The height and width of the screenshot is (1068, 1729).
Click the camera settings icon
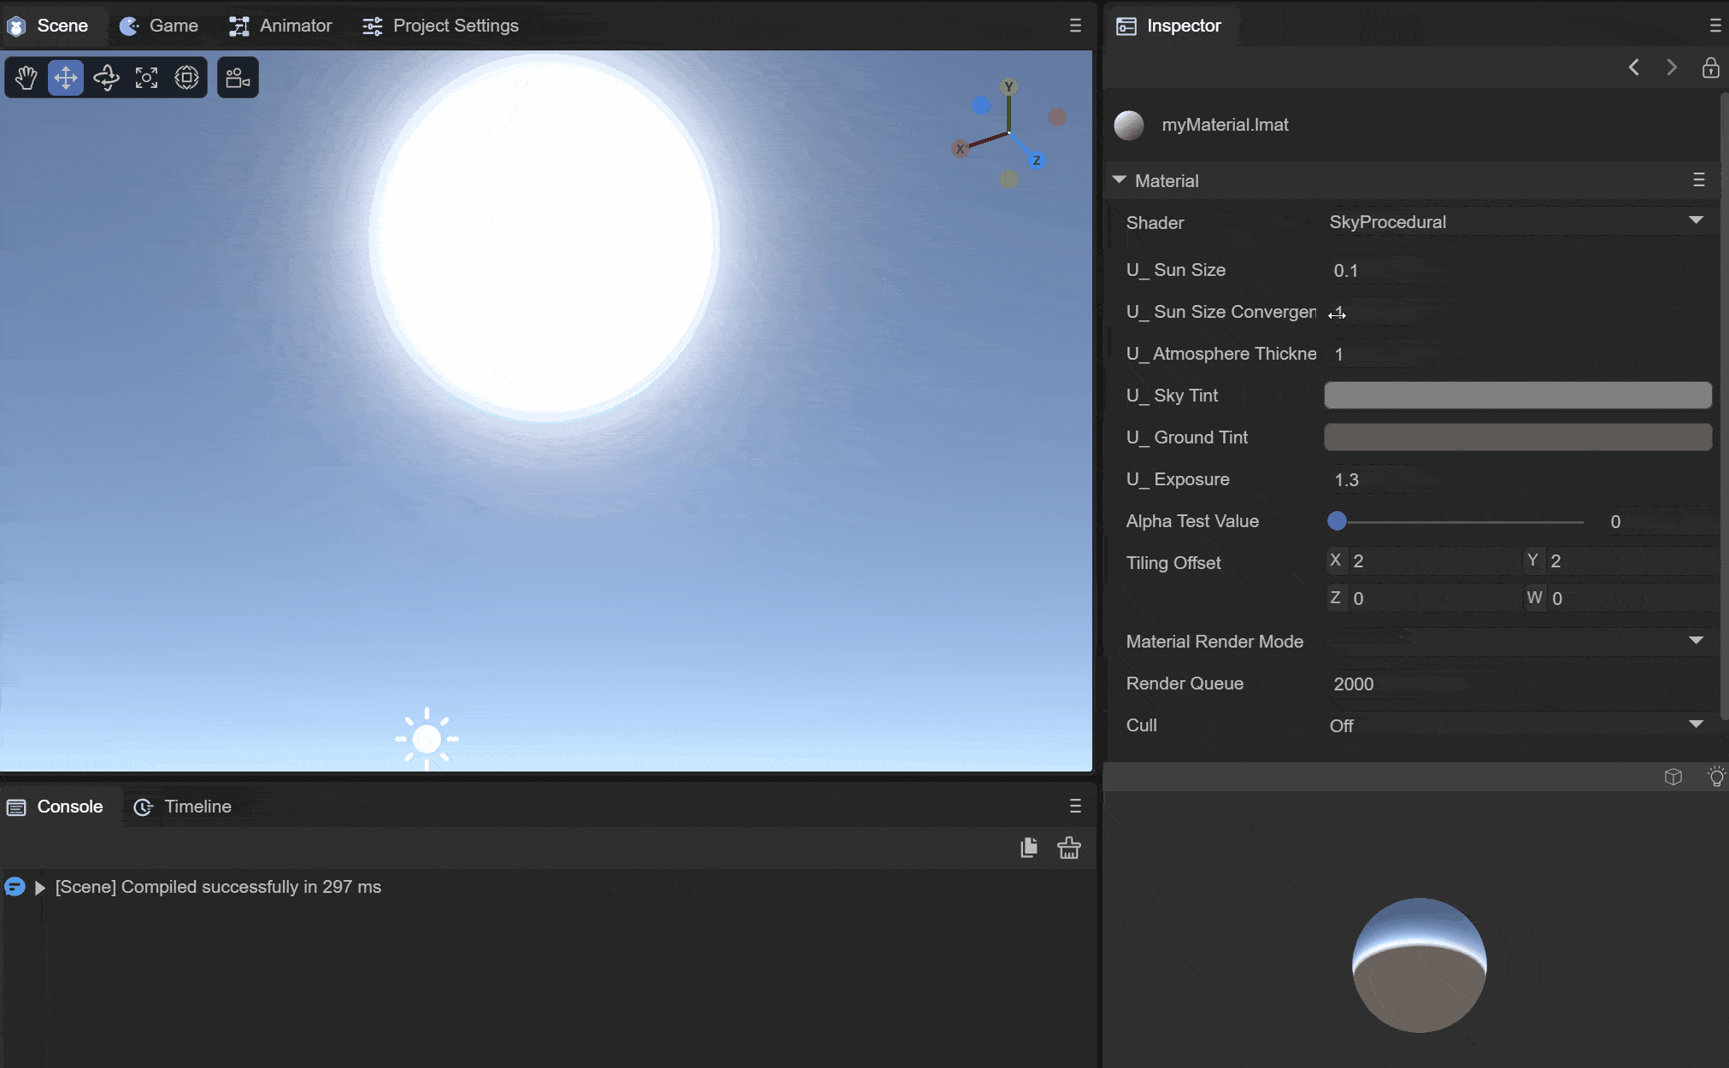(238, 78)
